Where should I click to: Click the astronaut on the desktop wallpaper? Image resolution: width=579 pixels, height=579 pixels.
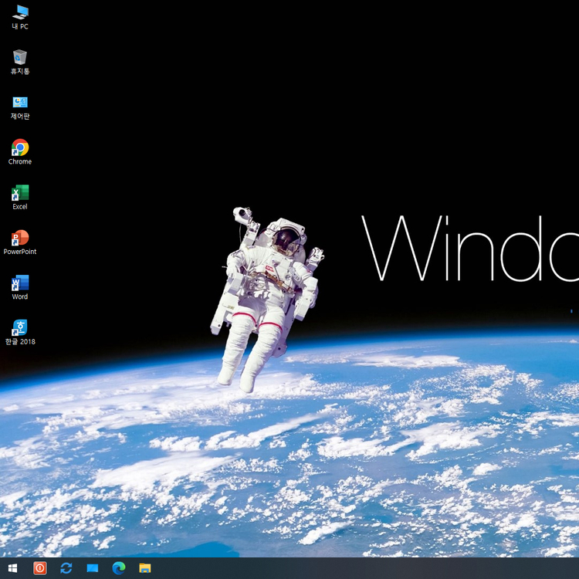pos(266,293)
